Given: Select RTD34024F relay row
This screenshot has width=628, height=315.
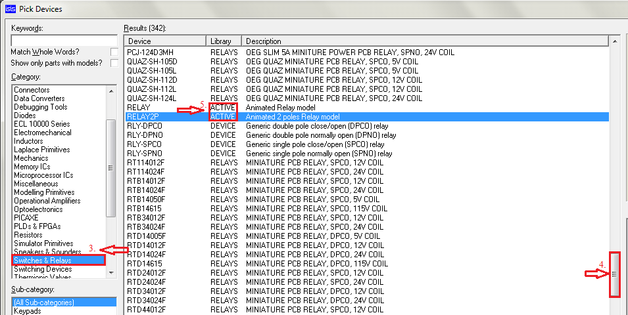Looking at the screenshot, I should click(x=366, y=301).
